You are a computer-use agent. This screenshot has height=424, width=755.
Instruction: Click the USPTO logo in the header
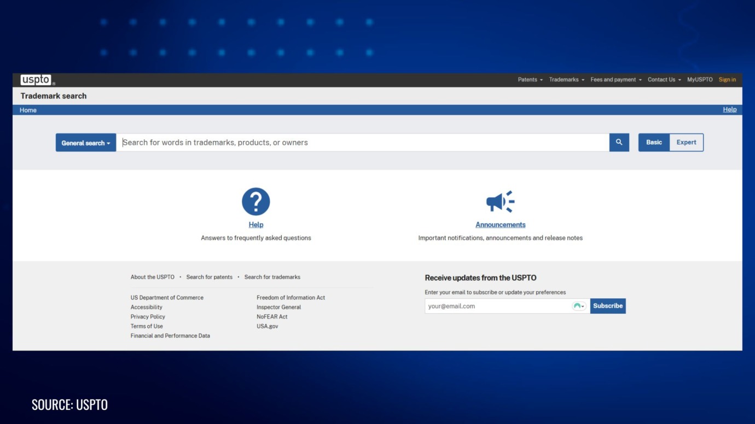tap(36, 79)
